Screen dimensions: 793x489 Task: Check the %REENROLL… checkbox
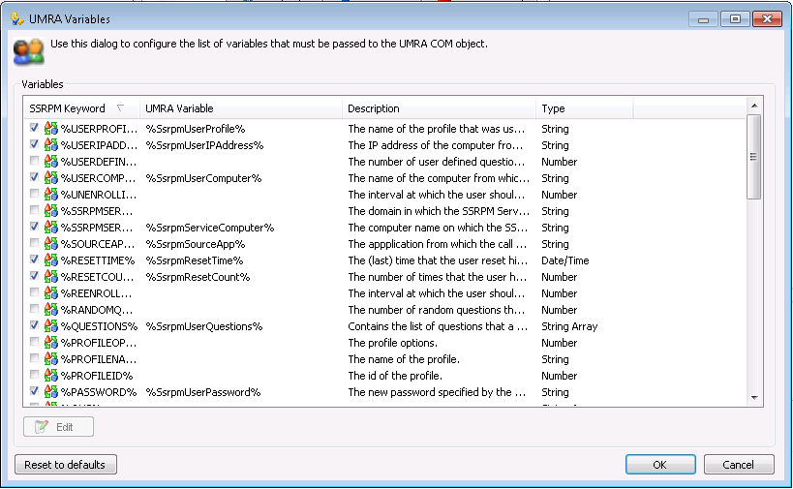pos(34,292)
